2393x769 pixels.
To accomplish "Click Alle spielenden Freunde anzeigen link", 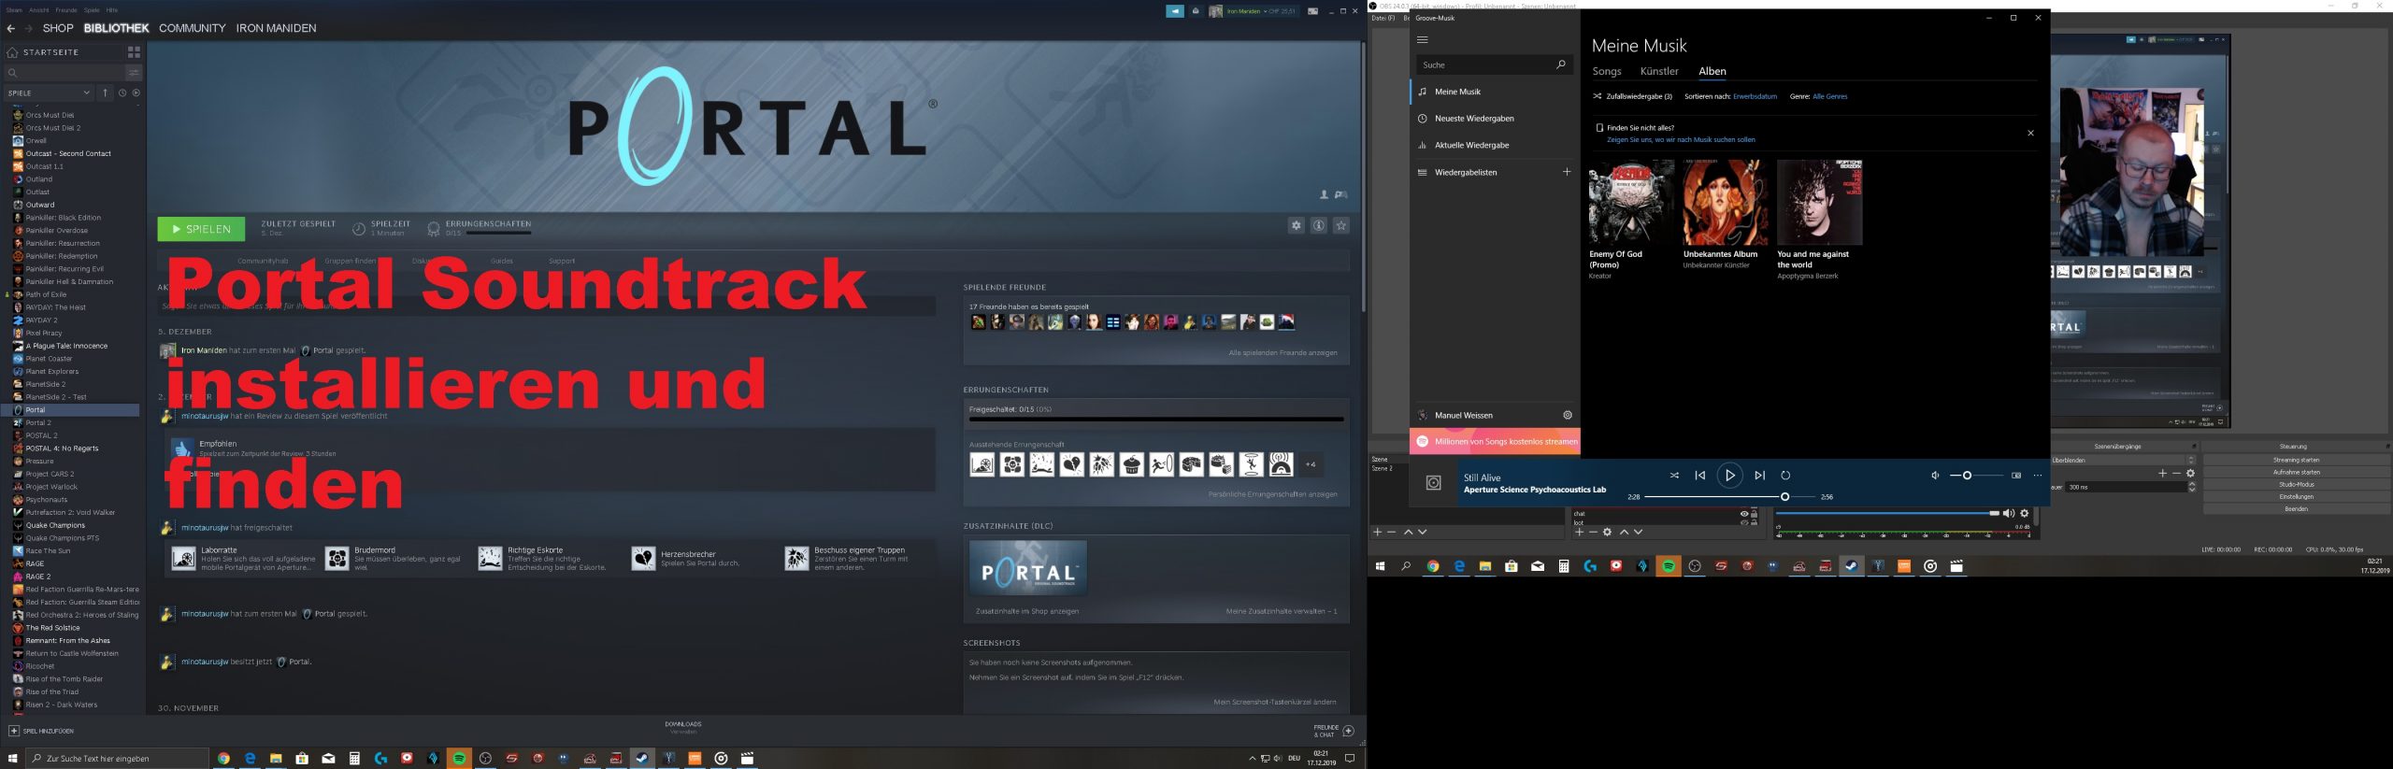I will tap(1282, 353).
